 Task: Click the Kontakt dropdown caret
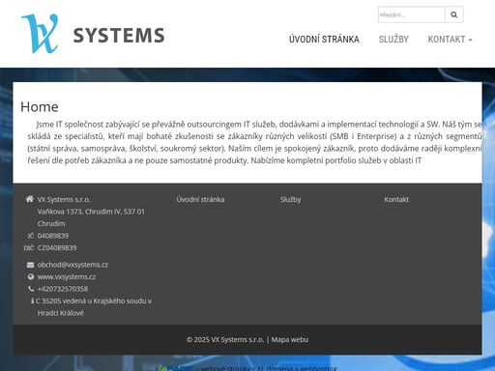pyautogui.click(x=471, y=40)
